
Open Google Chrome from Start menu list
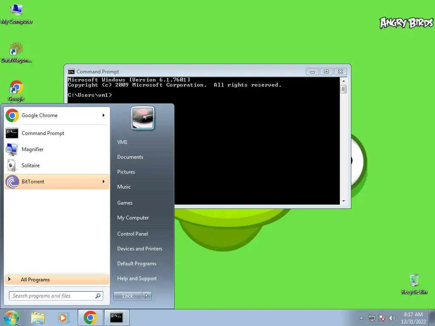pos(57,115)
